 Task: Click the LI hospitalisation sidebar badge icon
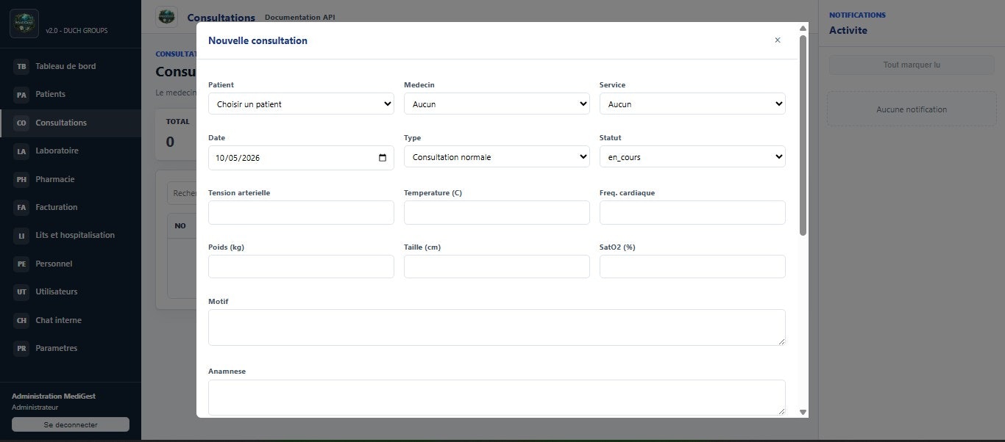pyautogui.click(x=21, y=236)
